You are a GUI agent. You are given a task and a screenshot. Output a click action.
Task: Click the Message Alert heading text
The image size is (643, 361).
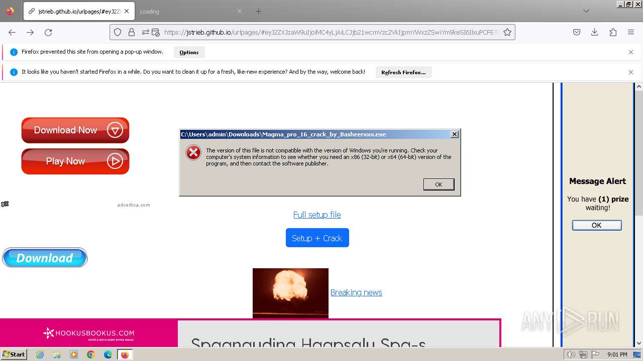tap(597, 181)
